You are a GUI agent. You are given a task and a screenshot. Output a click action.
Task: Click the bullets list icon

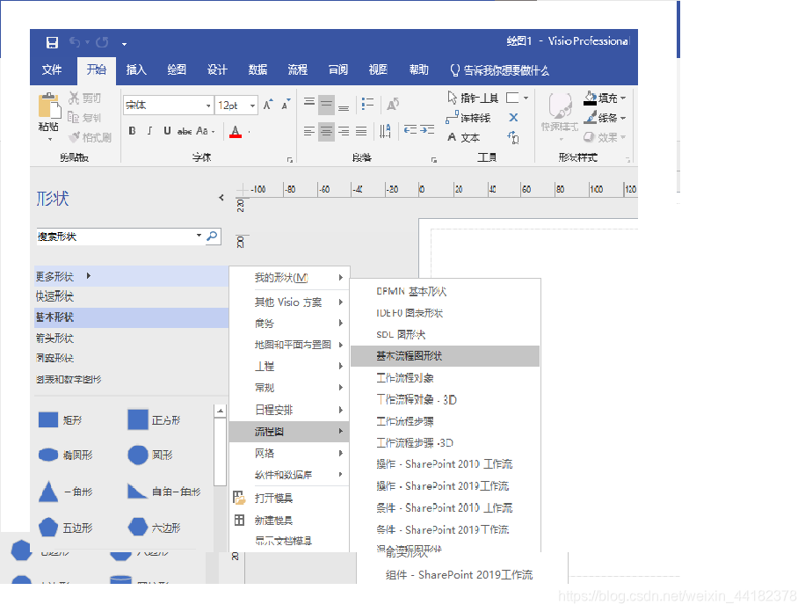[x=367, y=105]
